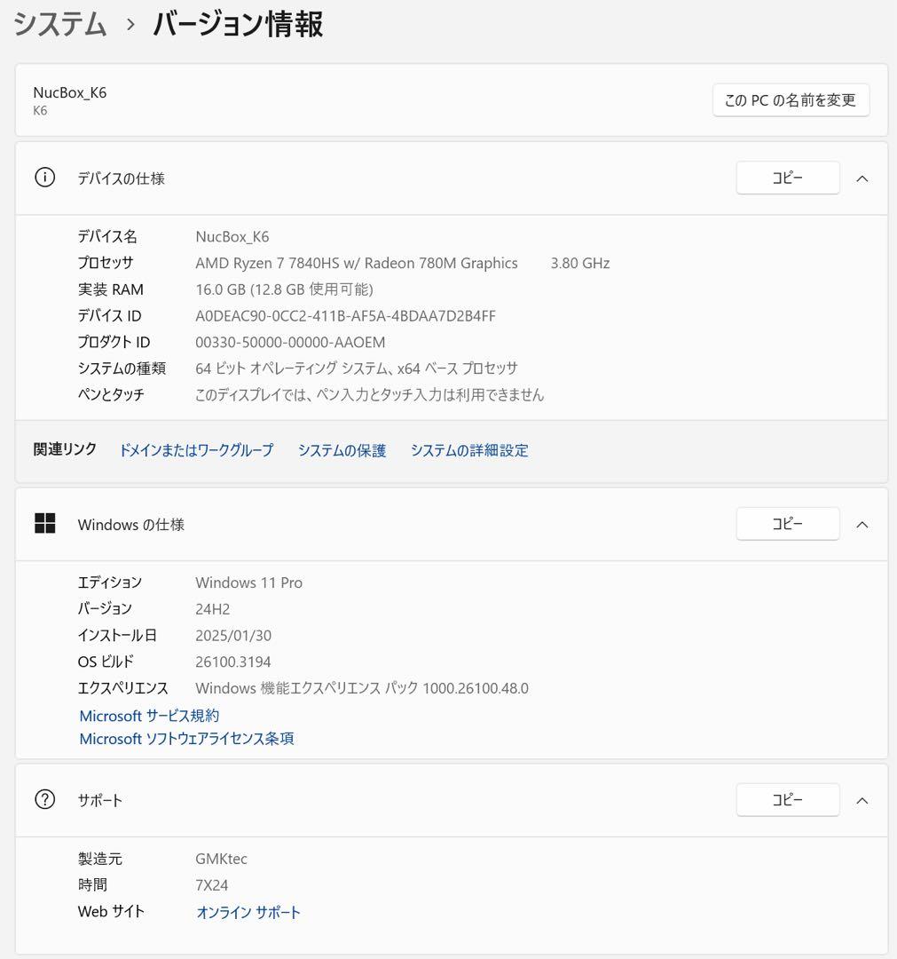Open オンライン サポート link
The width and height of the screenshot is (897, 959).
point(248,911)
